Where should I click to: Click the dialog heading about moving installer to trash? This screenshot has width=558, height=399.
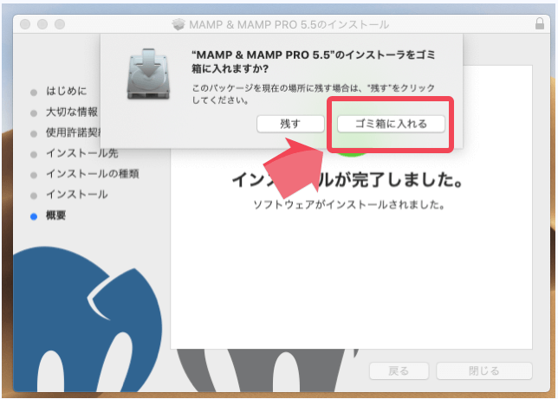(x=313, y=61)
